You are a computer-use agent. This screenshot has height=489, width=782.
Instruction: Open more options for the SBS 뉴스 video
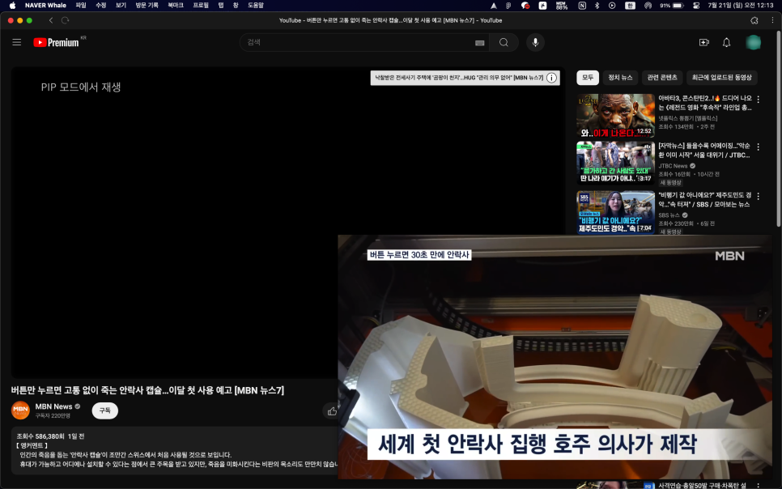758,197
